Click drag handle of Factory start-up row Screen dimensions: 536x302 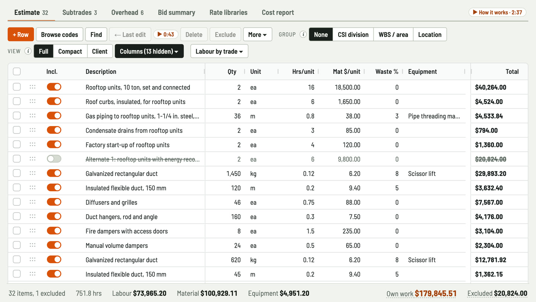click(x=32, y=144)
